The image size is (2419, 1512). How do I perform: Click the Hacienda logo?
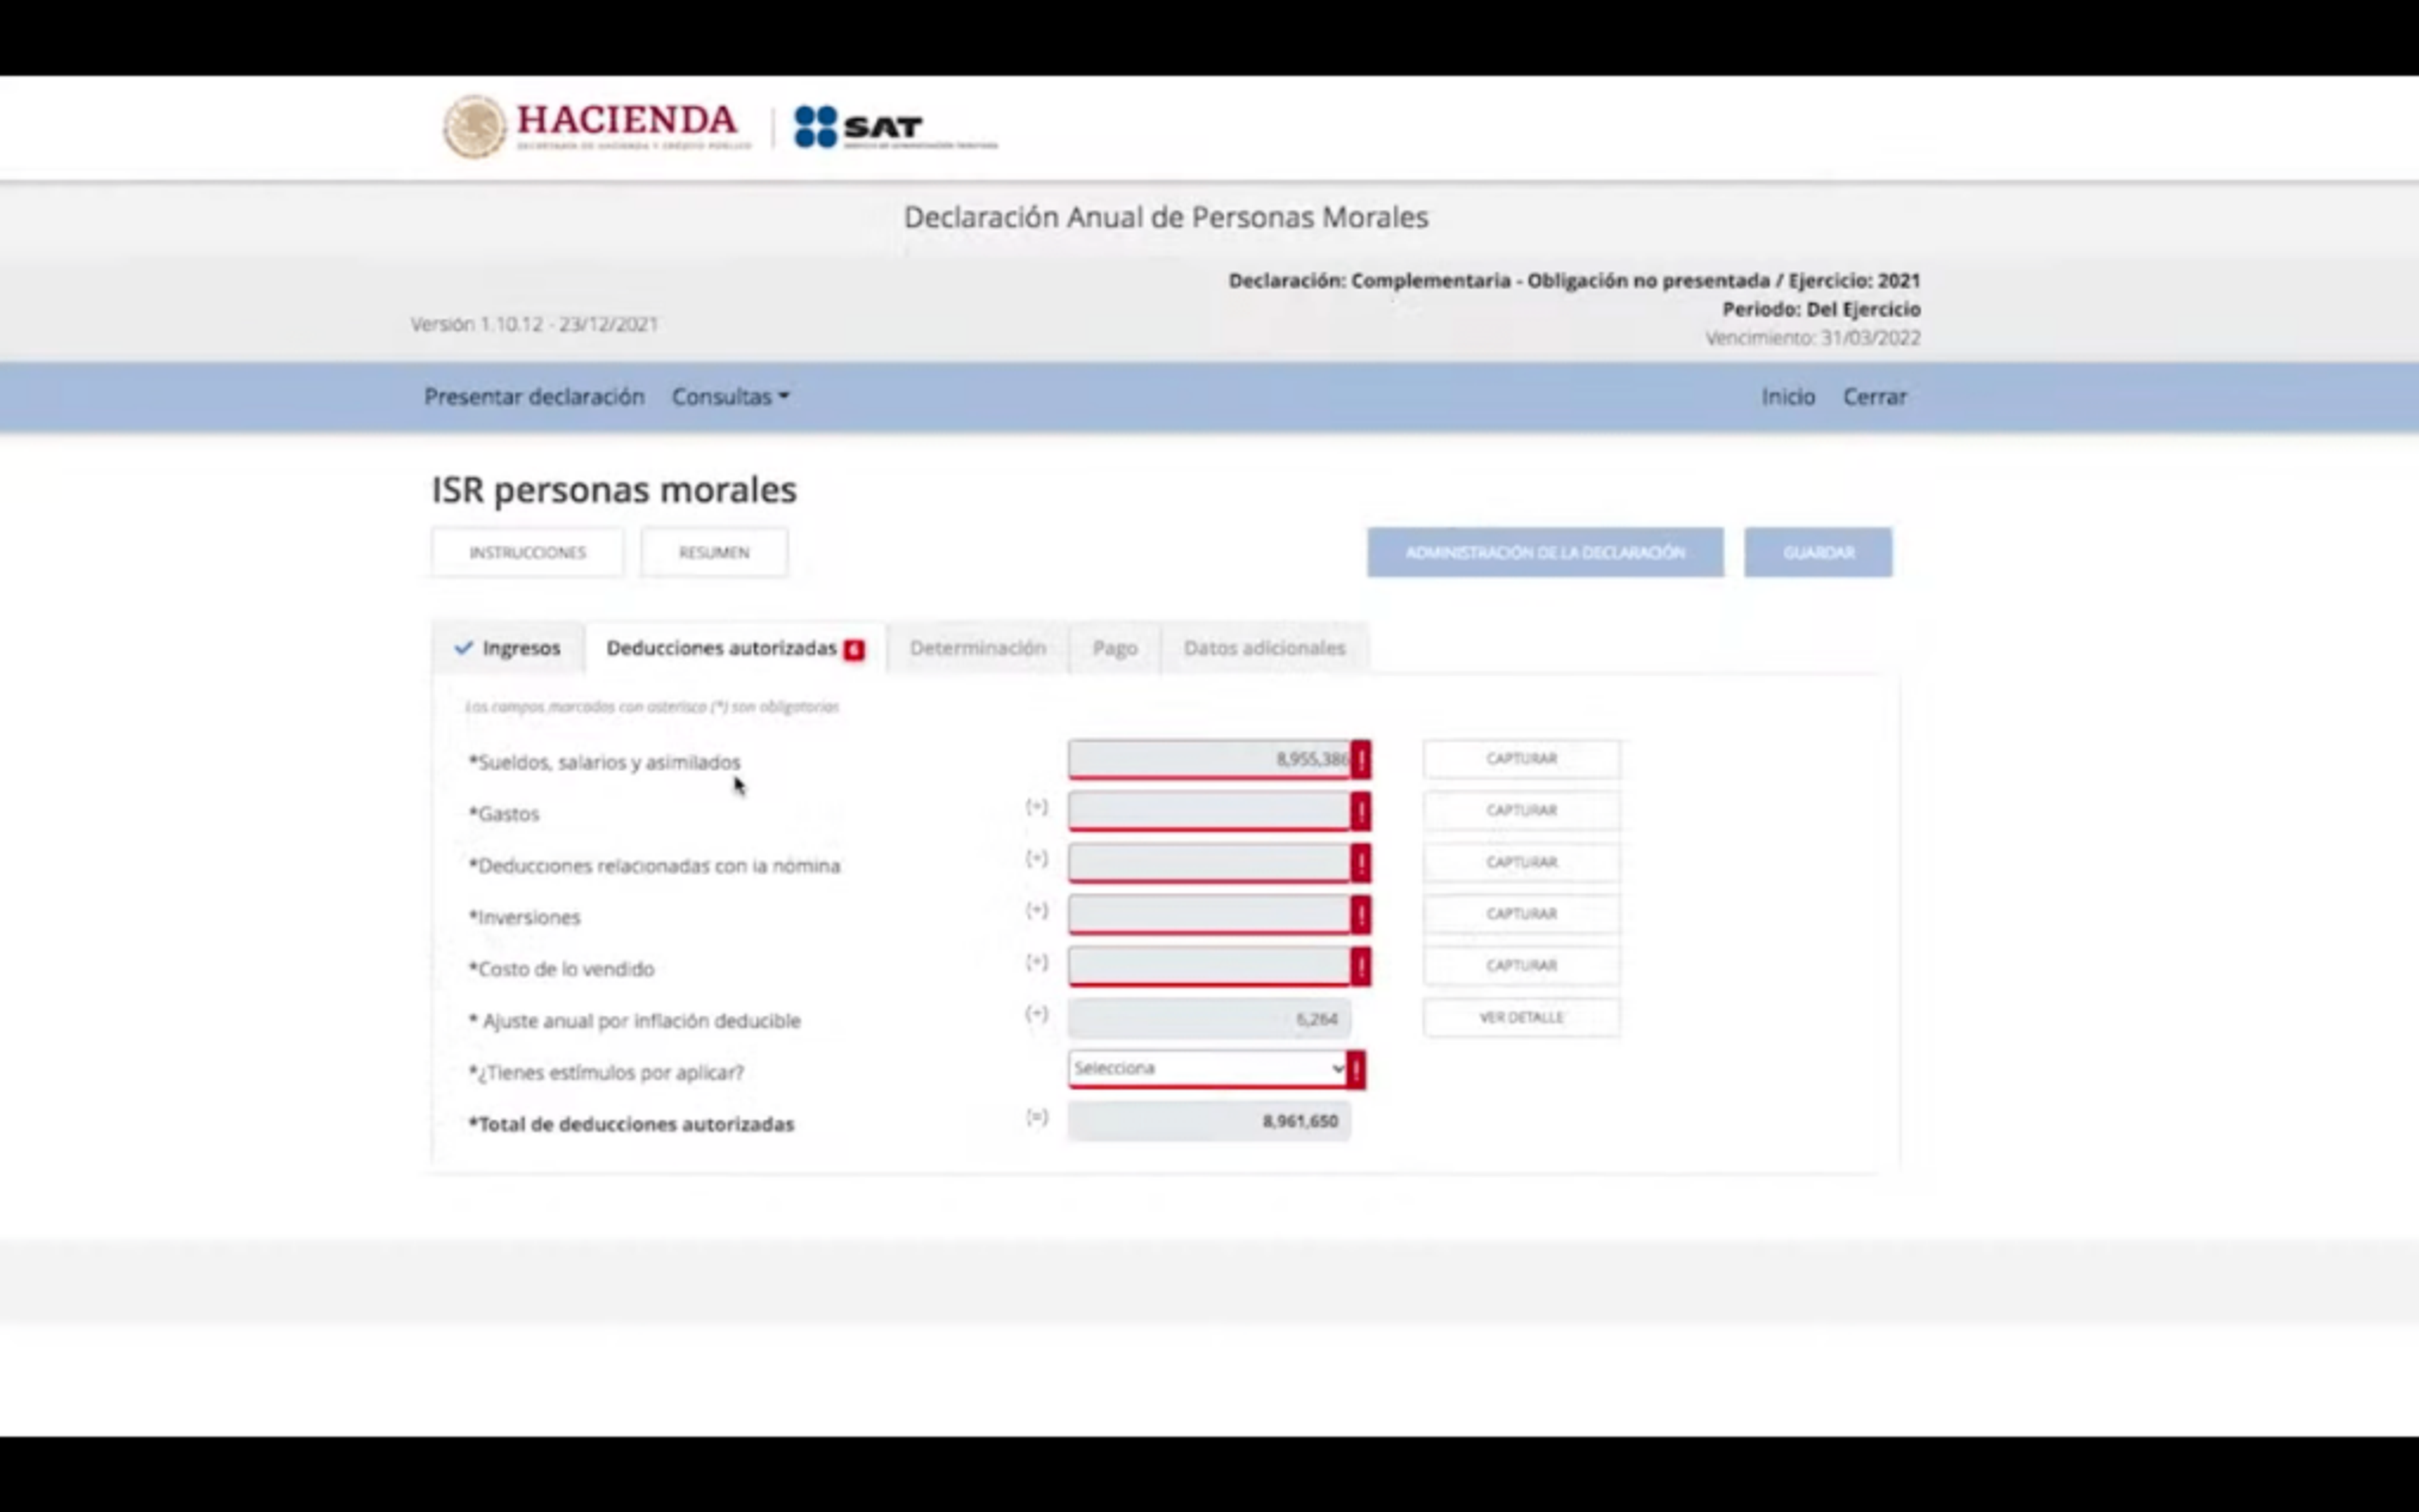[596, 127]
